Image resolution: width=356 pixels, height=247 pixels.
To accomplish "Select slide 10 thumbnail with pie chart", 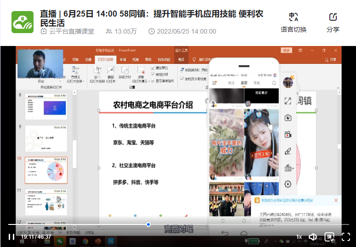I will coord(46,170).
